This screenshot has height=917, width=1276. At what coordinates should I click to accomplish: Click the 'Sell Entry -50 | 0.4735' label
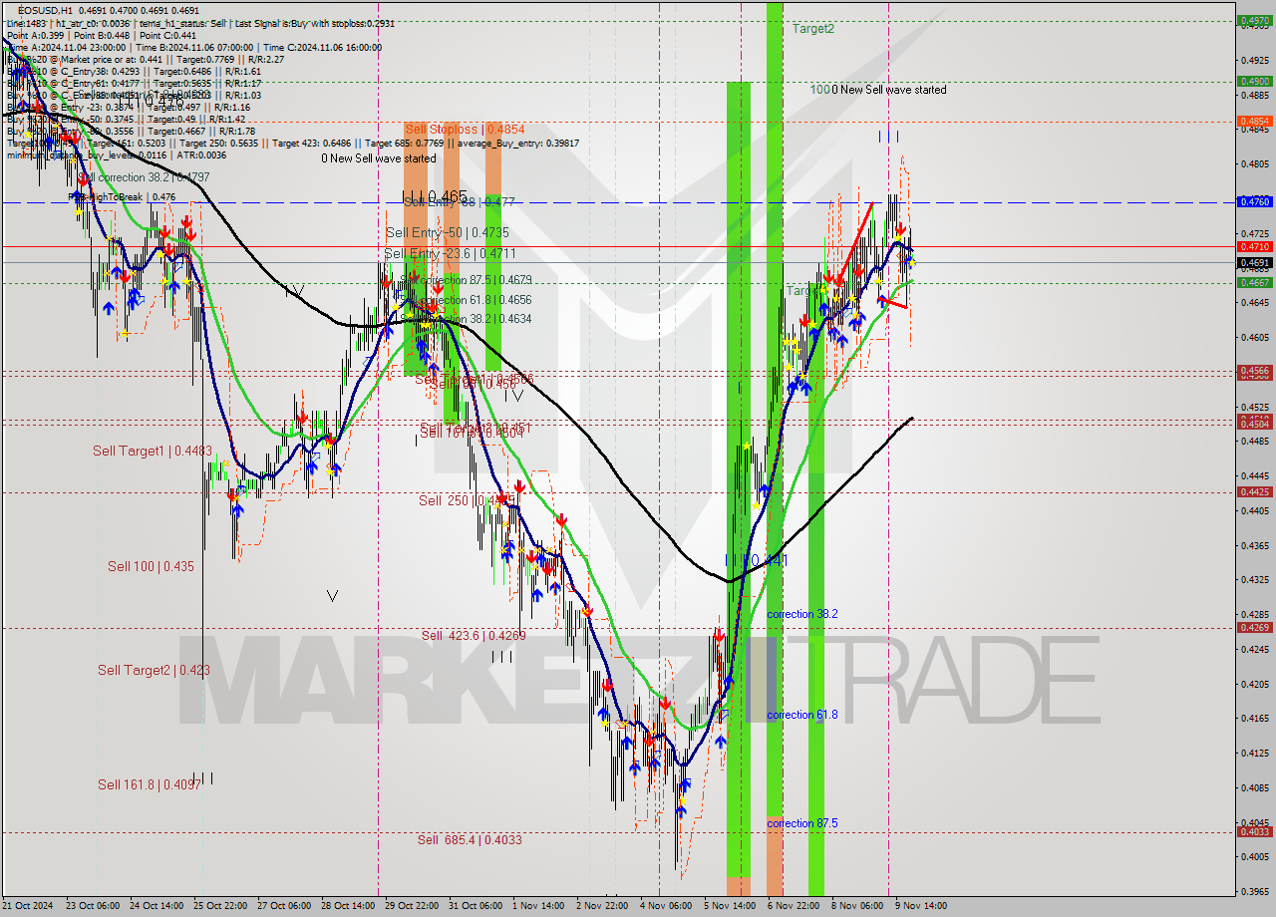coord(448,232)
